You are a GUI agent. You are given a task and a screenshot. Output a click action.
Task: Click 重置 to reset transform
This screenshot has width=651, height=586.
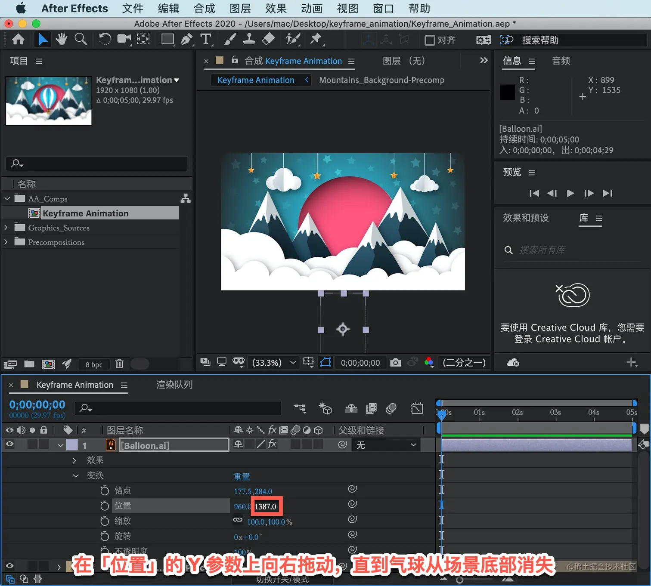tap(242, 476)
